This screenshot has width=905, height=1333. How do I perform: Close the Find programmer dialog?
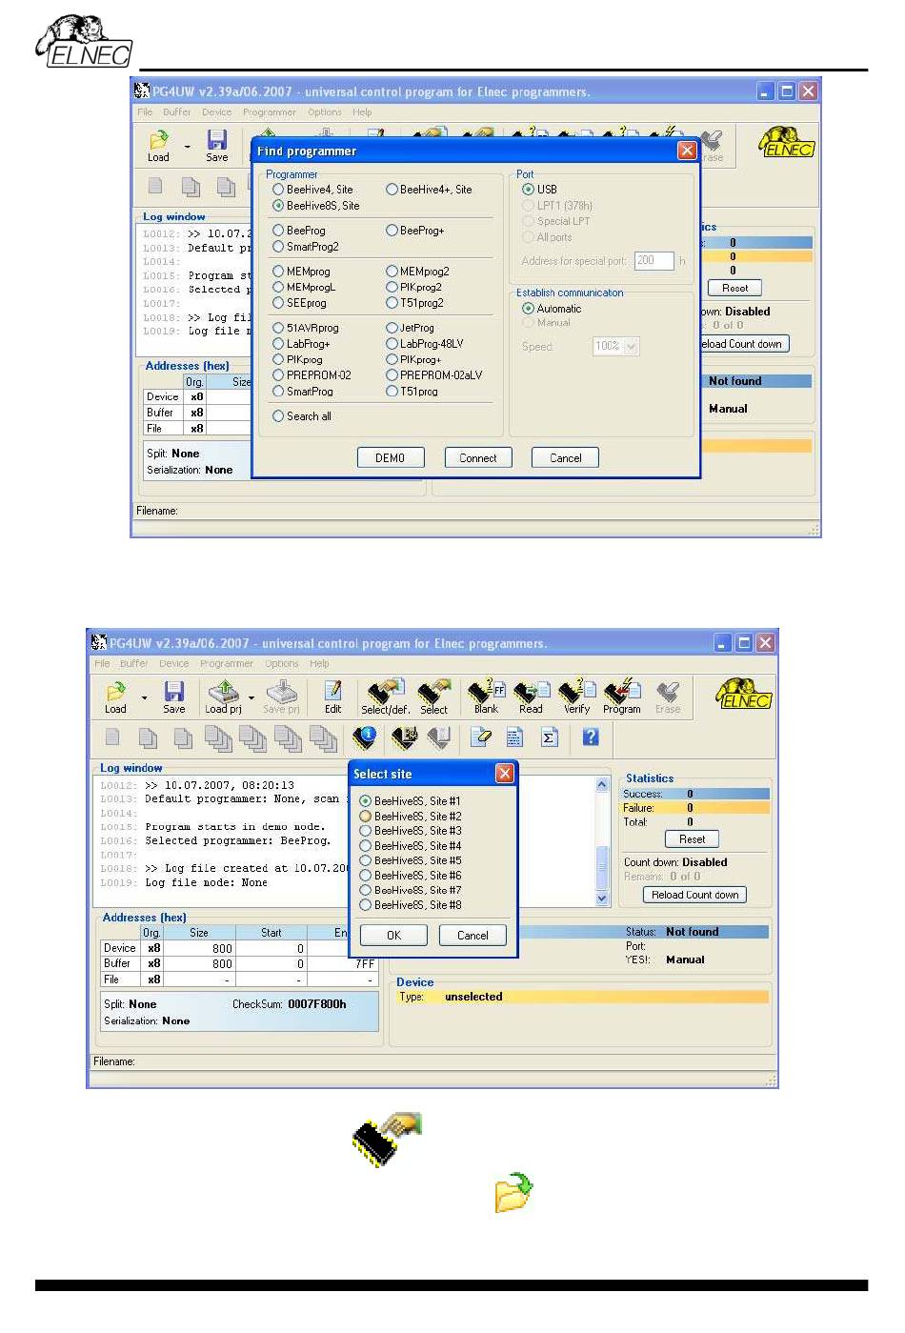(x=687, y=151)
